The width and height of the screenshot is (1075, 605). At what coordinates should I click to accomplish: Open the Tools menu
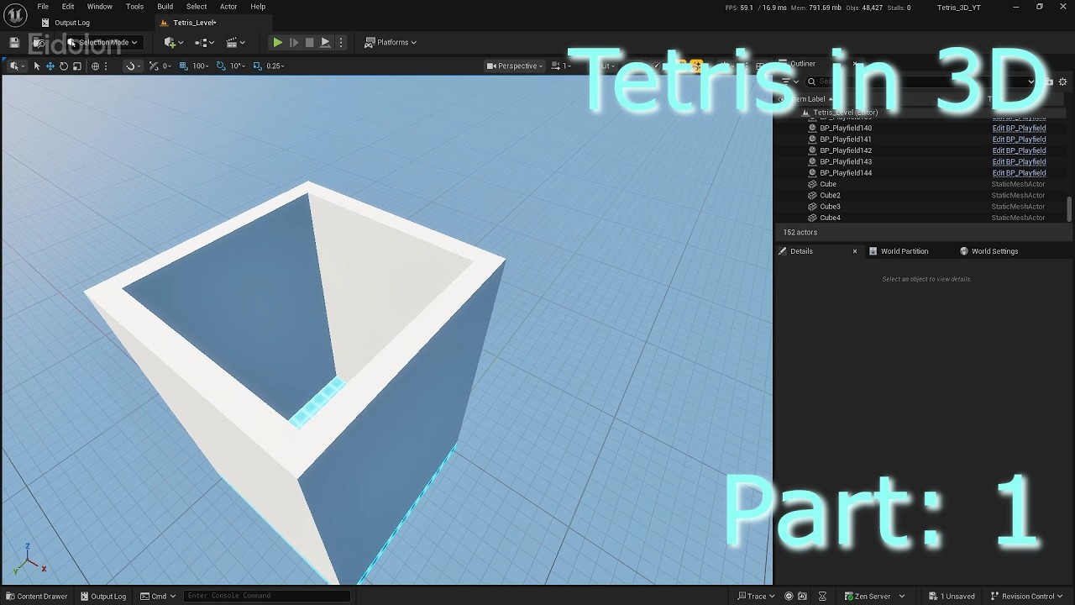coord(134,7)
